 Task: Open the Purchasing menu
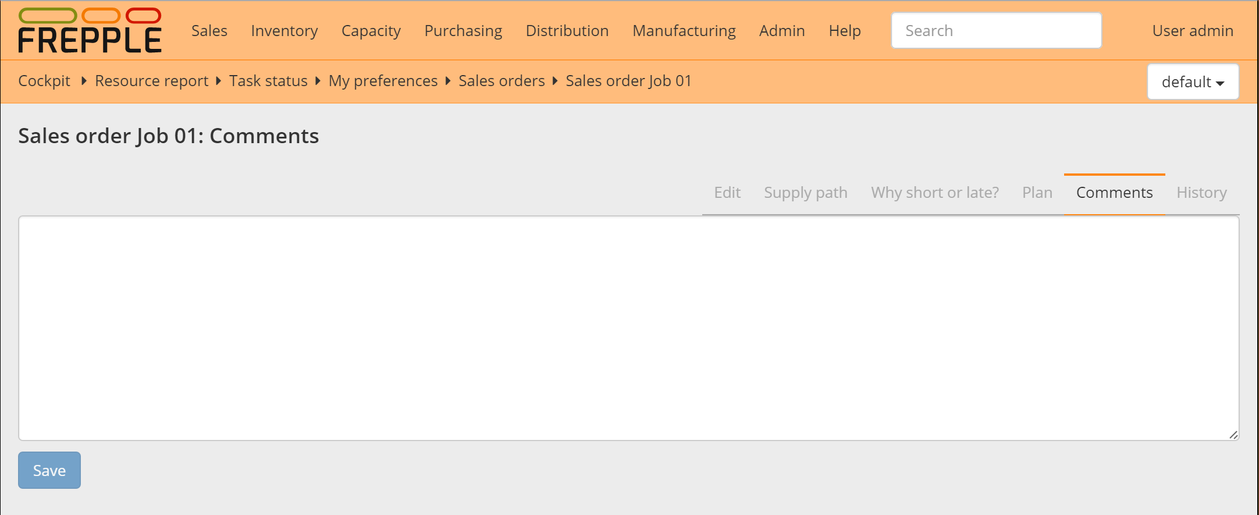(463, 31)
